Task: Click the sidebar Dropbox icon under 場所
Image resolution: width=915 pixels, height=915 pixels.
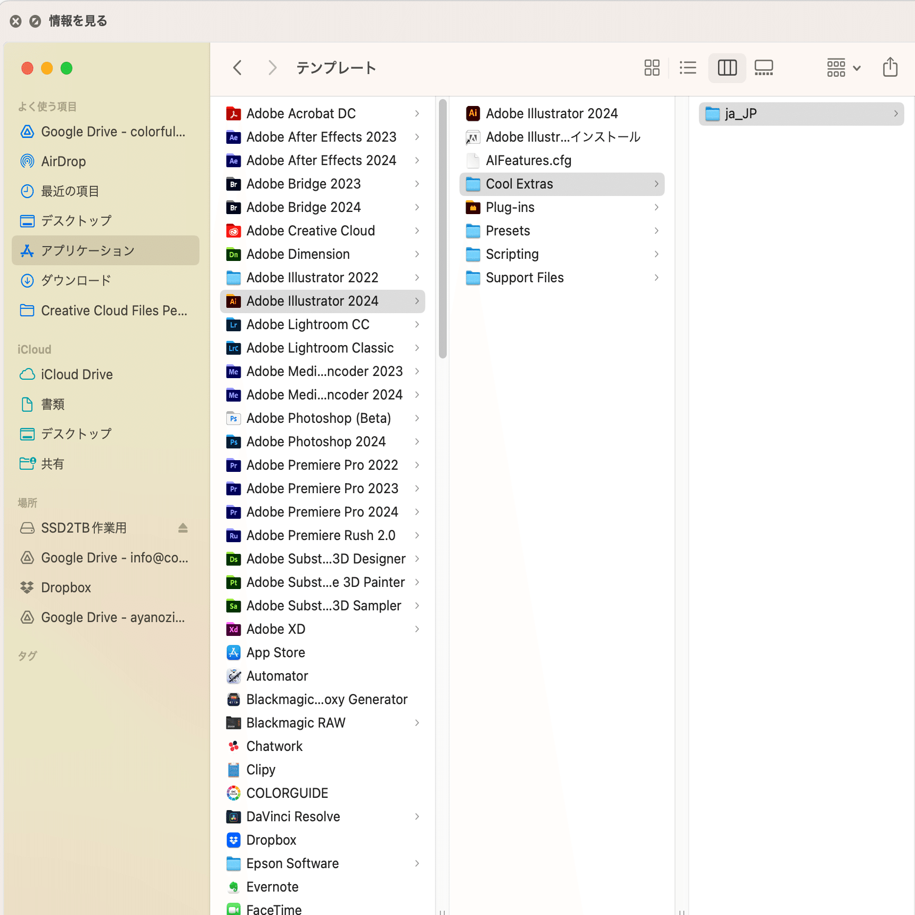Action: pyautogui.click(x=27, y=587)
